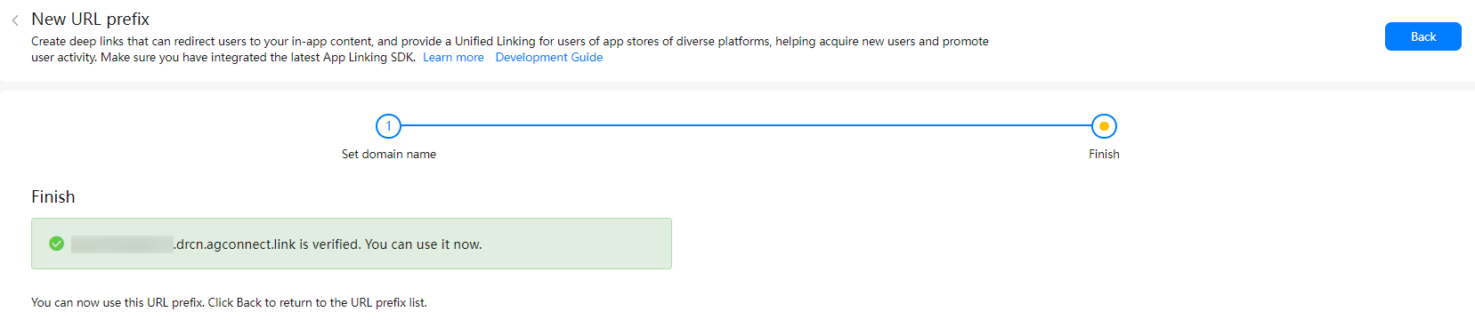Click the blurred domain prefix in the banner

pyautogui.click(x=122, y=244)
